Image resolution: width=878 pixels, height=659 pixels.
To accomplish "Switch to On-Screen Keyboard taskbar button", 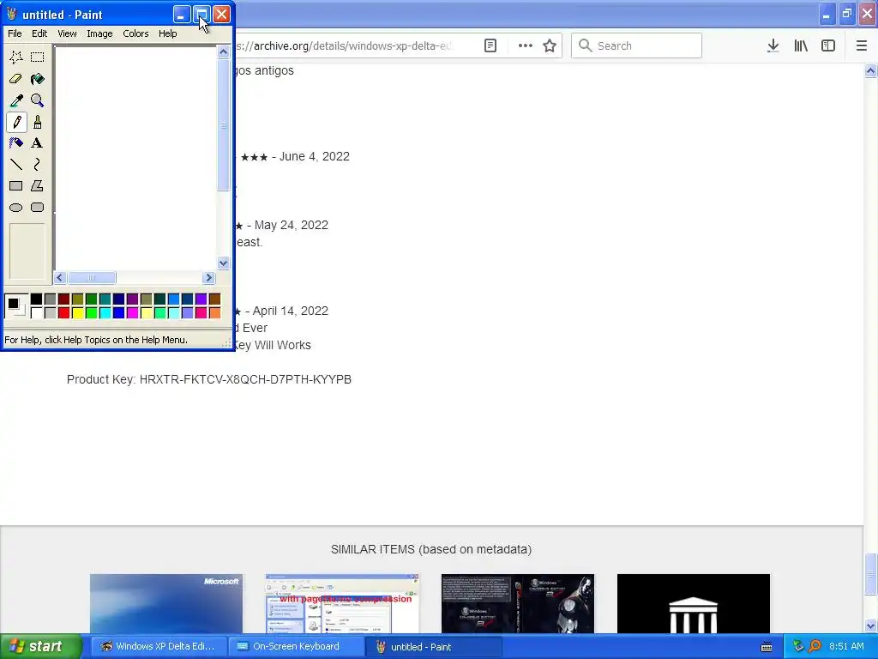I will pos(296,647).
